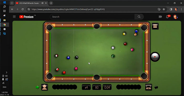Click the 60 score display
This screenshot has width=184, height=96.
[97, 87]
